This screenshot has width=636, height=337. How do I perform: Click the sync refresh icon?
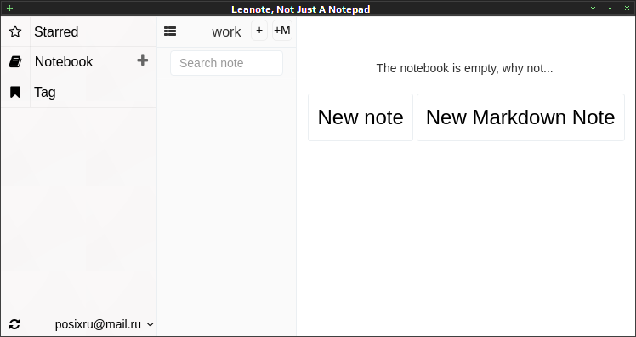tap(14, 324)
